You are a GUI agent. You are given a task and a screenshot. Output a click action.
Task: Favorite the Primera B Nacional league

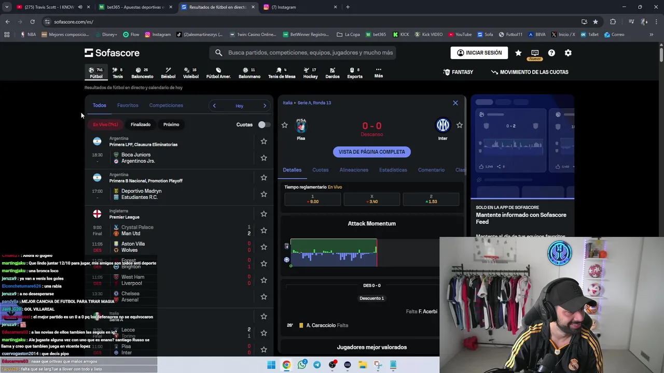coord(264,178)
